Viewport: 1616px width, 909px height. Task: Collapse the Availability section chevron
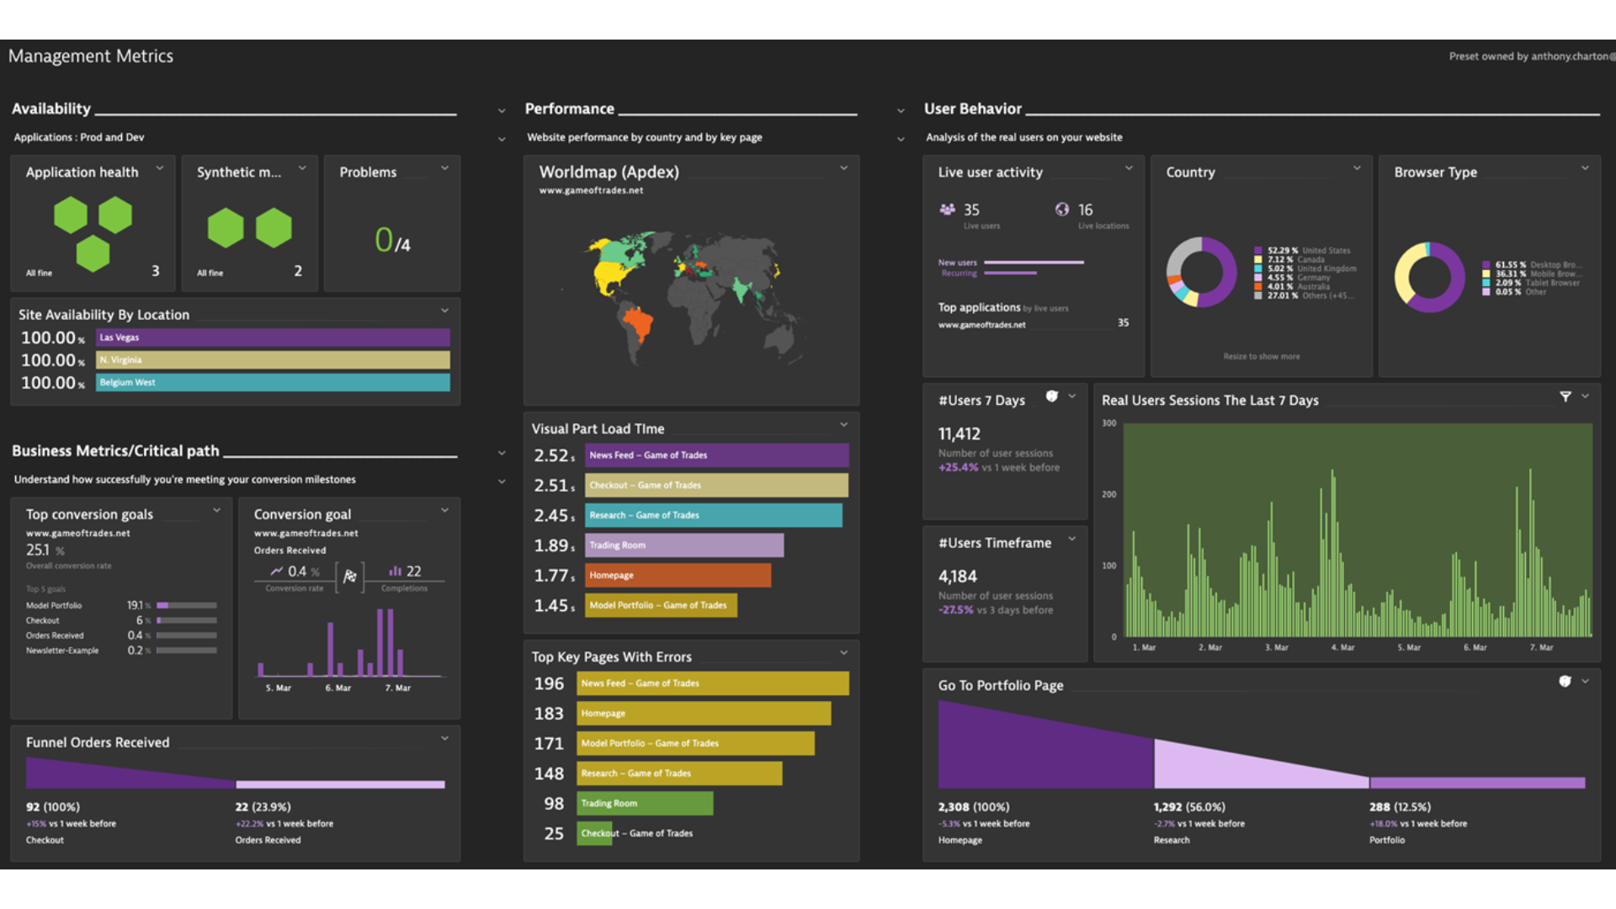tap(502, 111)
